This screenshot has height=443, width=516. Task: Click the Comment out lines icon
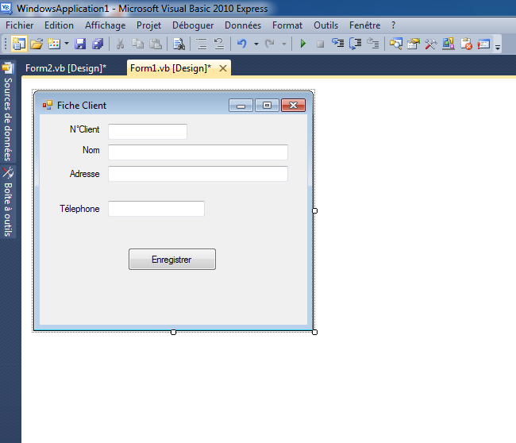tap(202, 44)
